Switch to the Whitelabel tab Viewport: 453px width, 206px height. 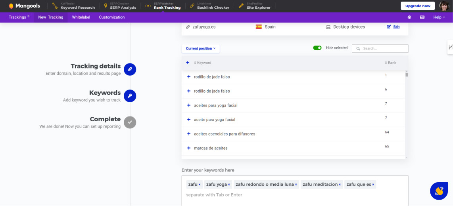pyautogui.click(x=81, y=17)
